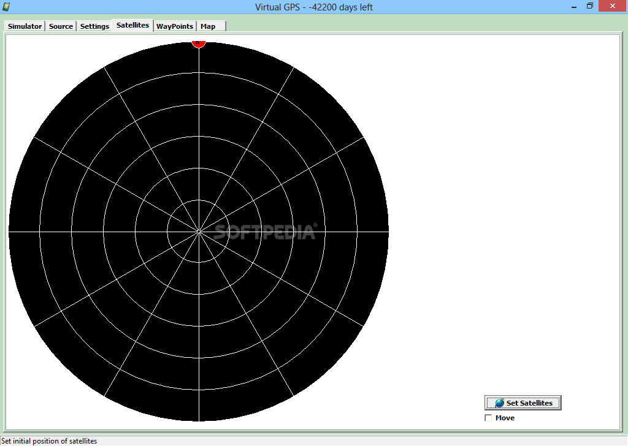Close the Virtual GPS window
The image size is (628, 446).
613,6
